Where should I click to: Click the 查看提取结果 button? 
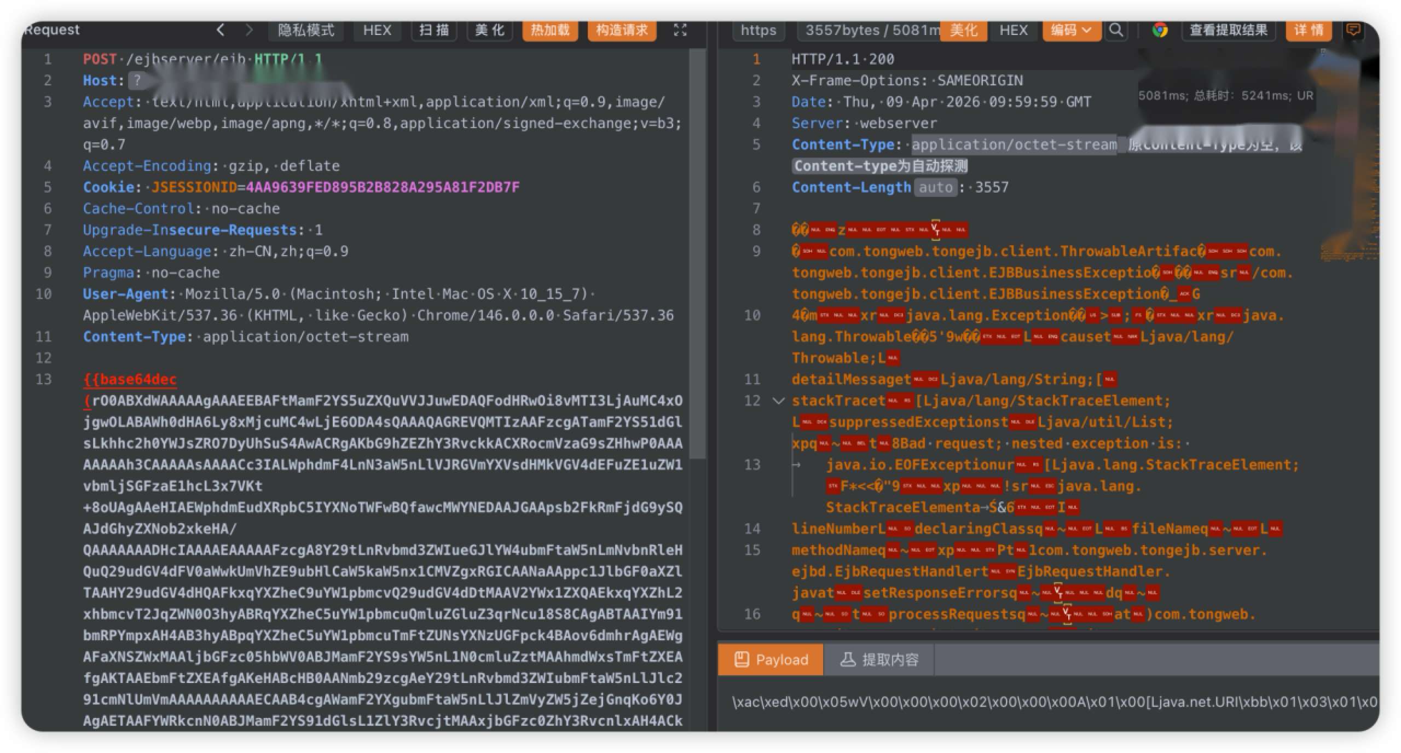click(1228, 30)
